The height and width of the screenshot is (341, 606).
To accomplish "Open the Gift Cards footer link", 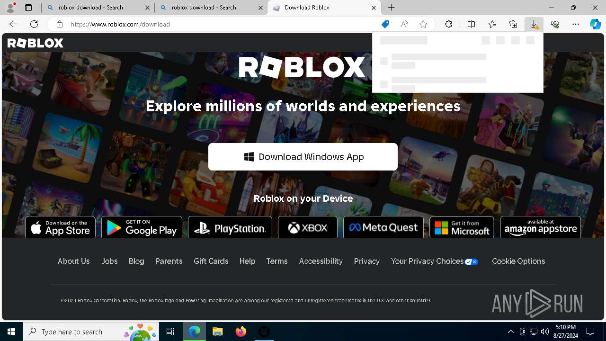I will 211,261.
